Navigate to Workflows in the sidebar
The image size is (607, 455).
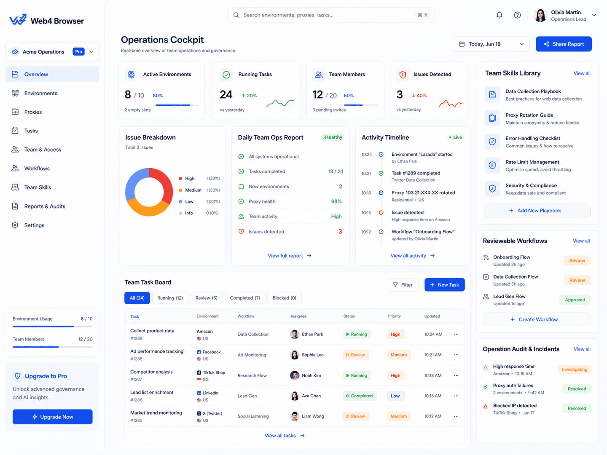coord(52,169)
